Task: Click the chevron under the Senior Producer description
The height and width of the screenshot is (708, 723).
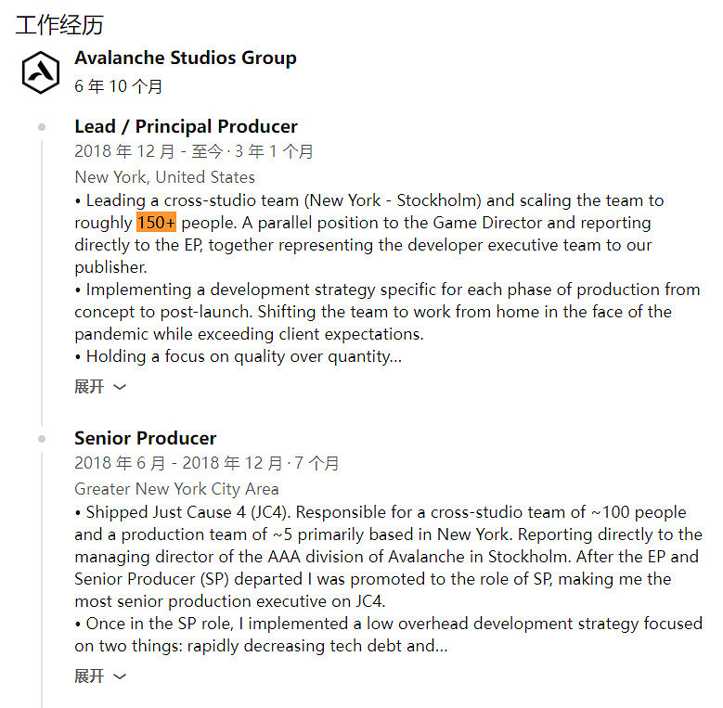Action: [x=119, y=677]
